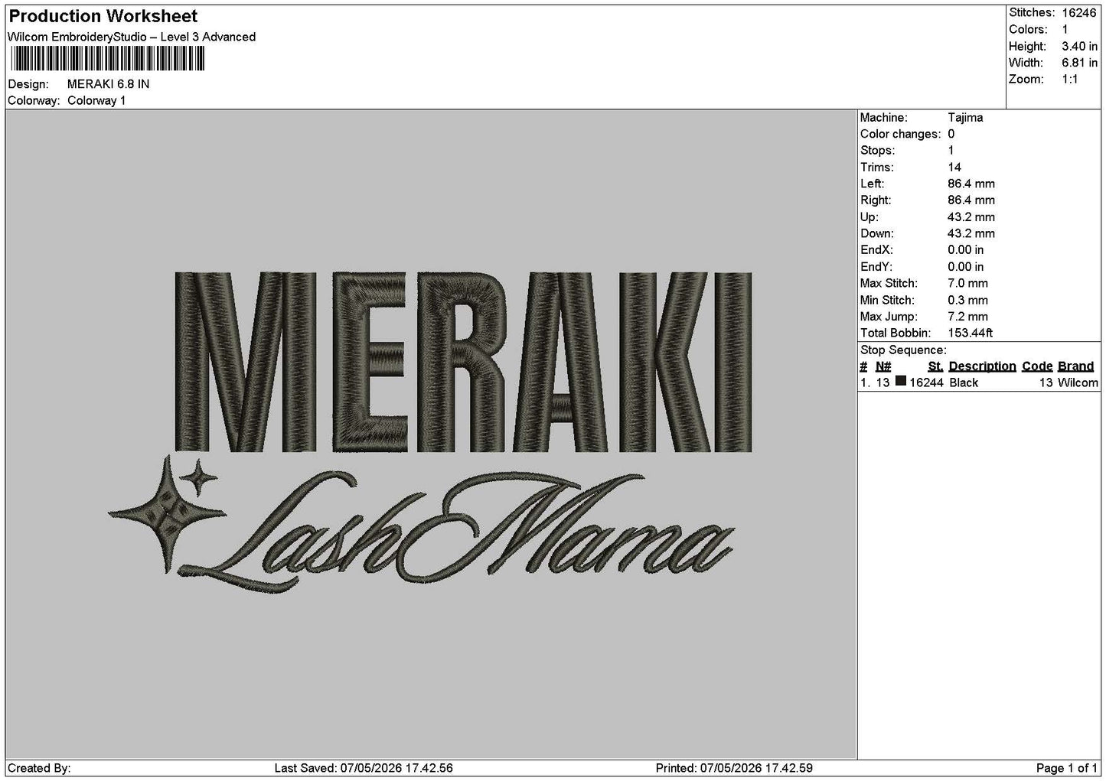
Task: Select the design name 'MERAKI 6.8 IN'
Action: coord(109,84)
